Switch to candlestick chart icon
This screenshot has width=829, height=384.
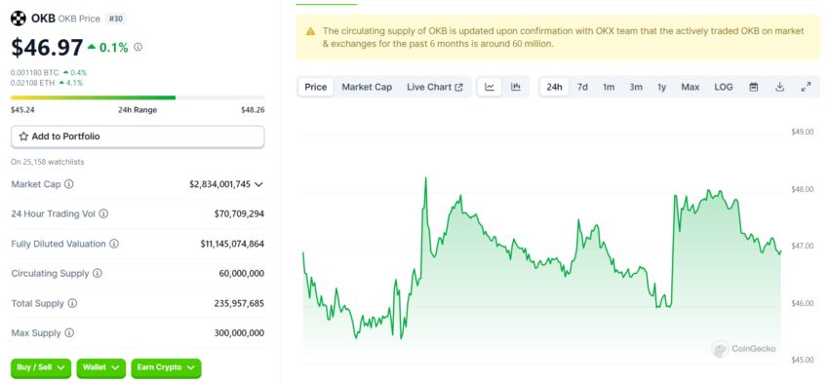click(516, 87)
